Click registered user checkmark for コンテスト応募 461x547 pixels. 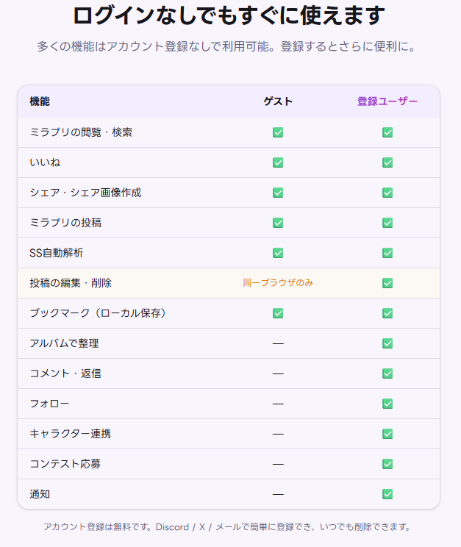pos(387,464)
